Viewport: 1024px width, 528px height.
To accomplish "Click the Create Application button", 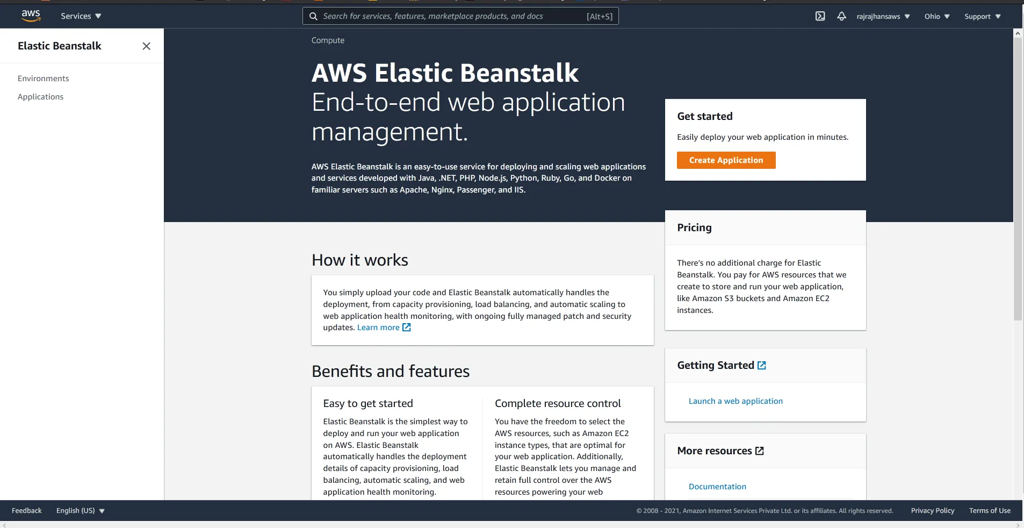I will (x=725, y=160).
